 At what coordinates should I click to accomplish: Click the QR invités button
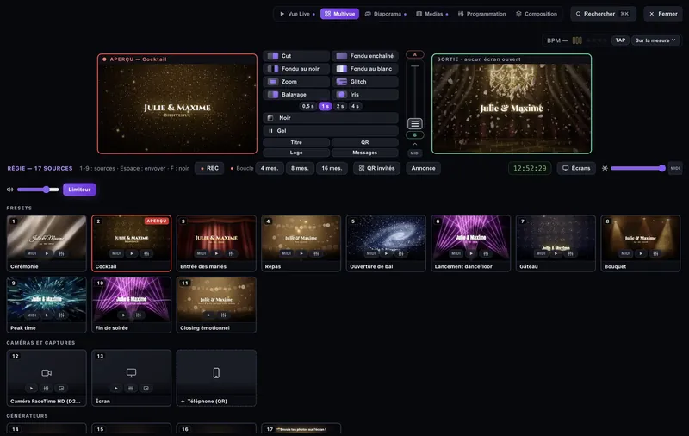(376, 168)
